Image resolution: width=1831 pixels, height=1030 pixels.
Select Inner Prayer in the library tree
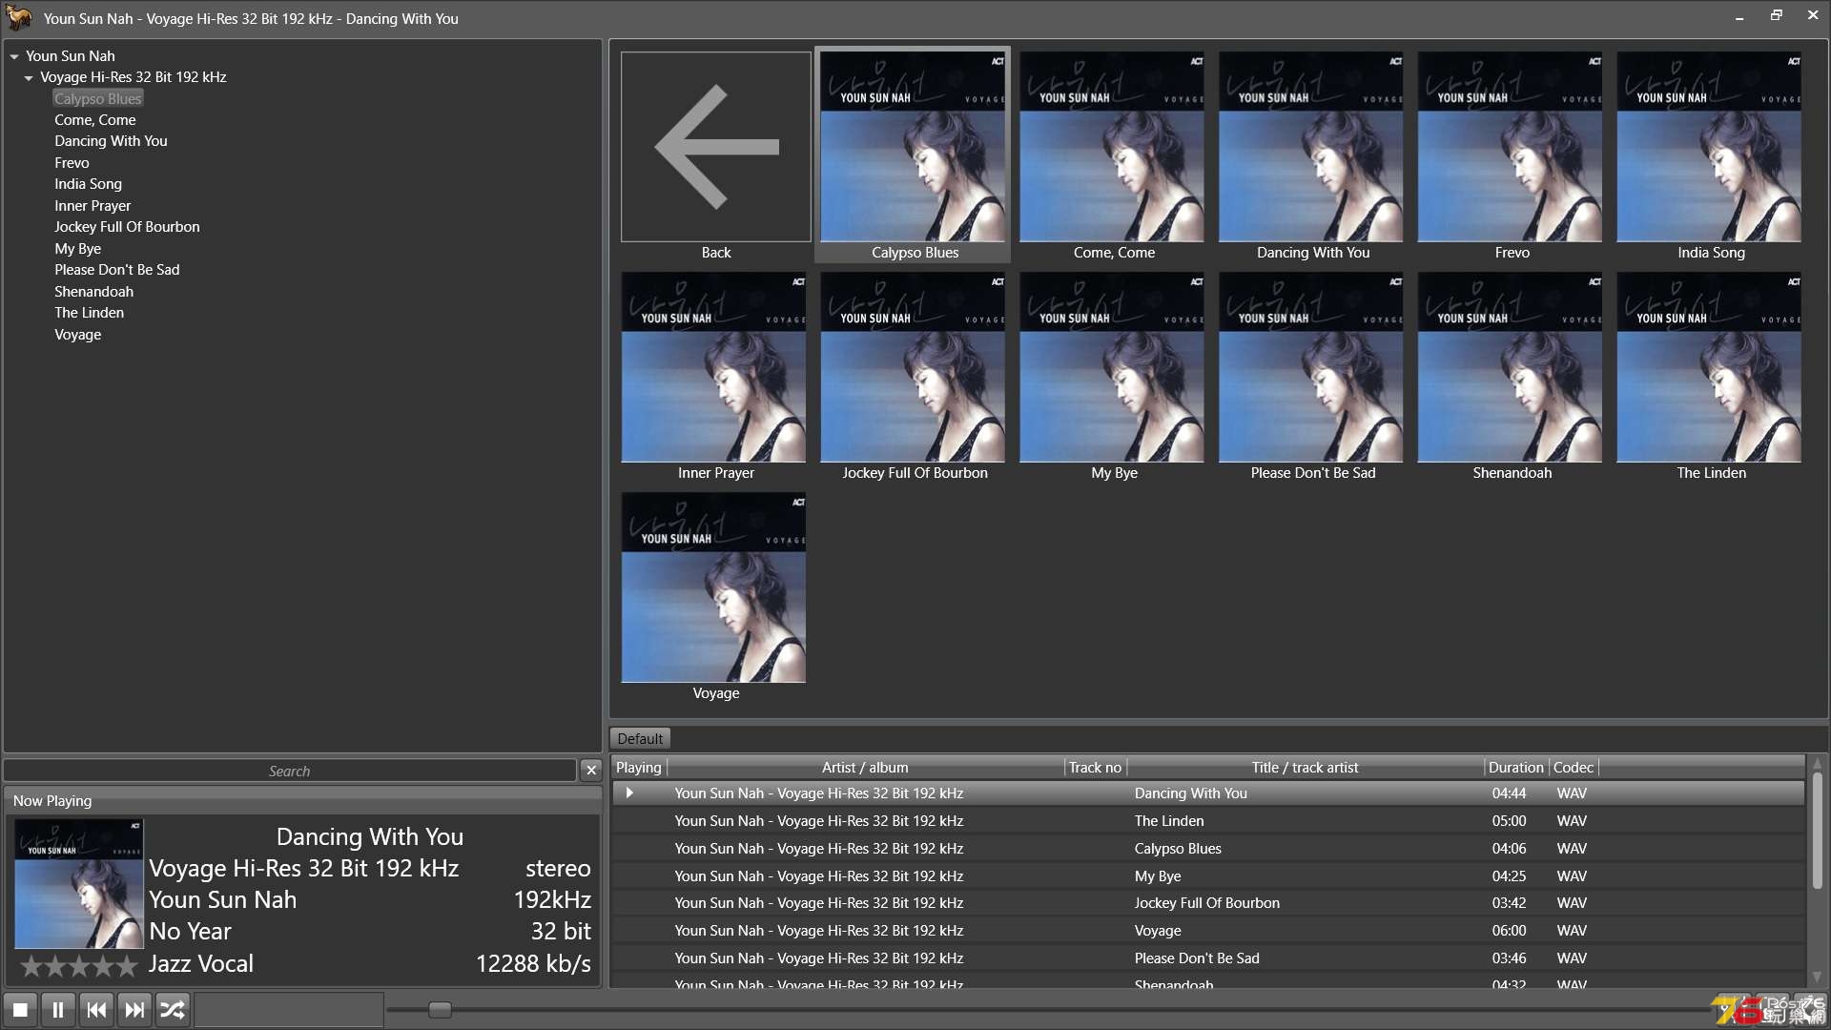pos(93,206)
